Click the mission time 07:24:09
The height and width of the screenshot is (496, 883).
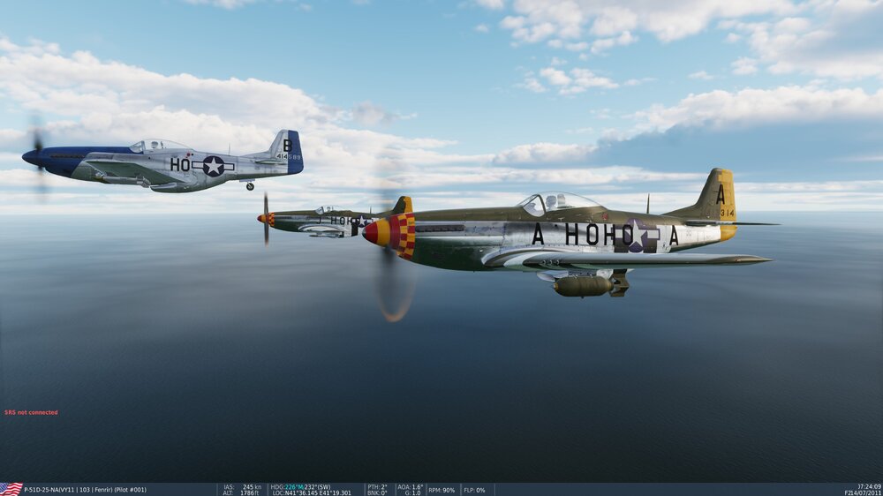tap(867, 486)
